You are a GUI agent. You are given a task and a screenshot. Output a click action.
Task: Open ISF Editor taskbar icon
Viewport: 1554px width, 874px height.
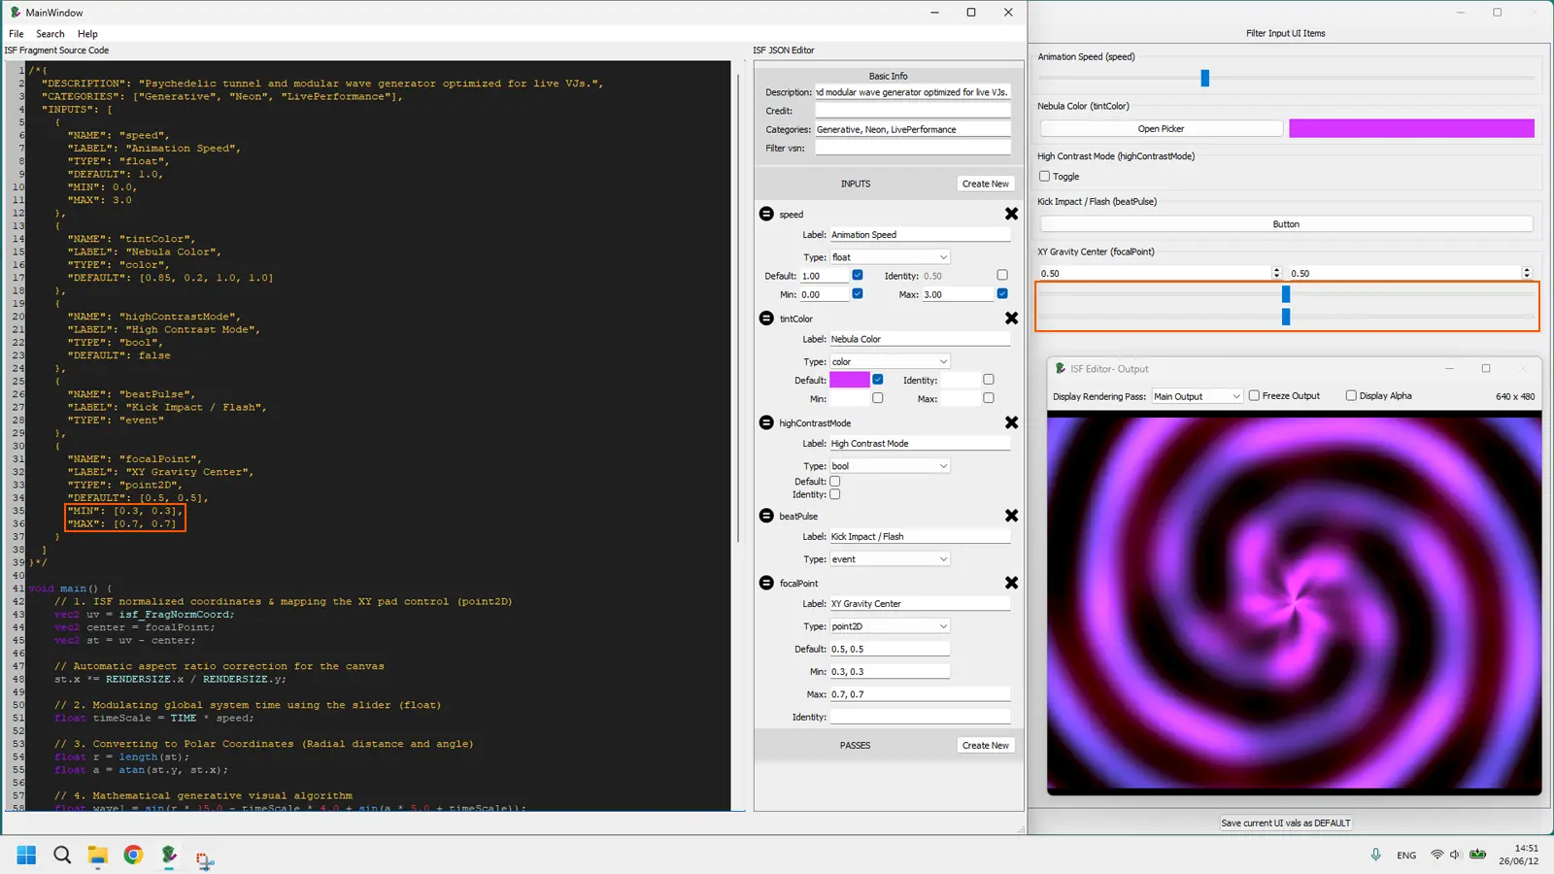pos(169,855)
